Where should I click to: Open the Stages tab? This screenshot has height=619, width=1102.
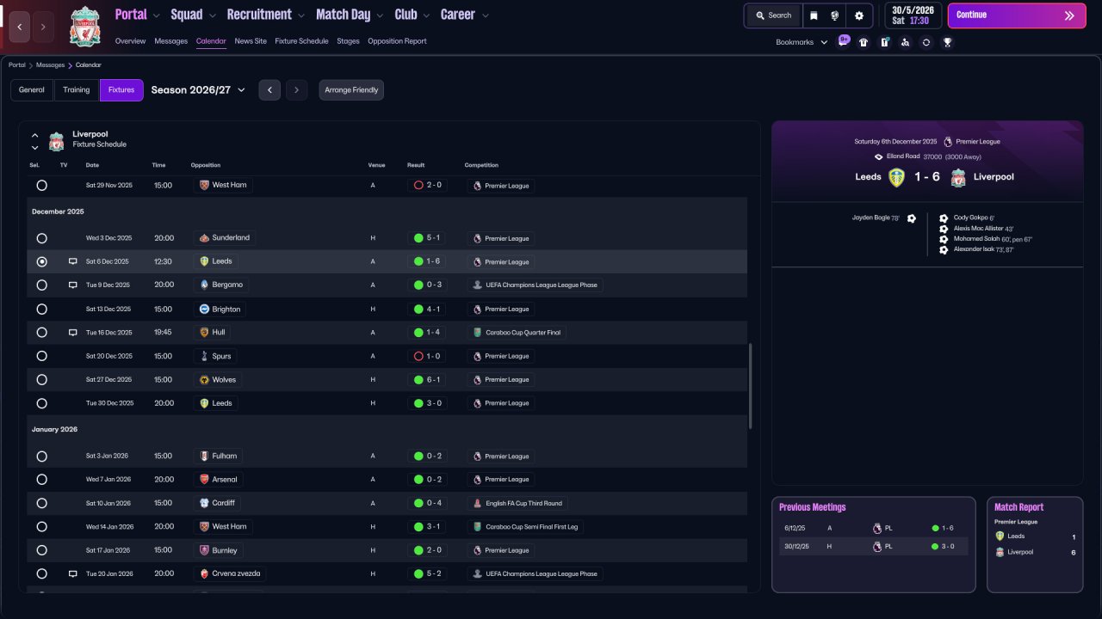click(x=348, y=41)
